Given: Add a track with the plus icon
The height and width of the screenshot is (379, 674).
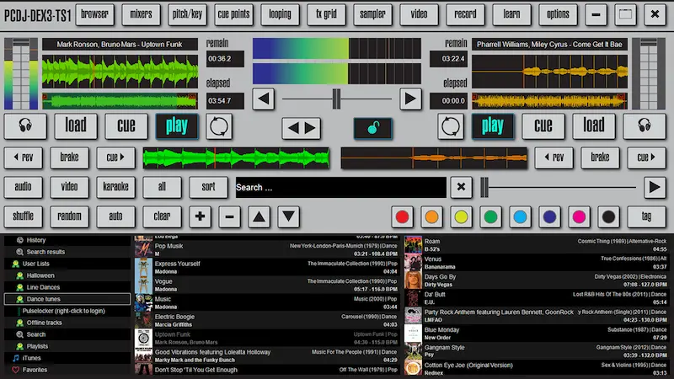Looking at the screenshot, I should point(200,216).
